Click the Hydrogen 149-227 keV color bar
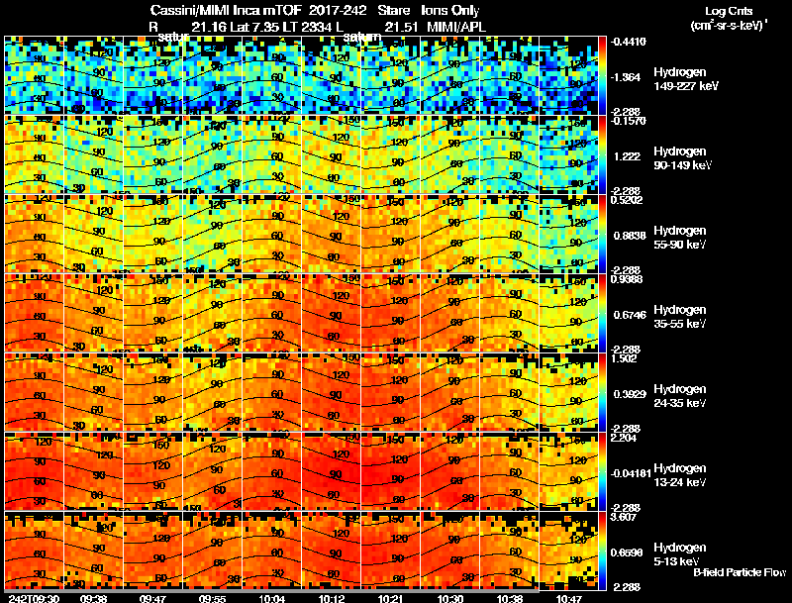This screenshot has height=603, width=792. (x=602, y=75)
